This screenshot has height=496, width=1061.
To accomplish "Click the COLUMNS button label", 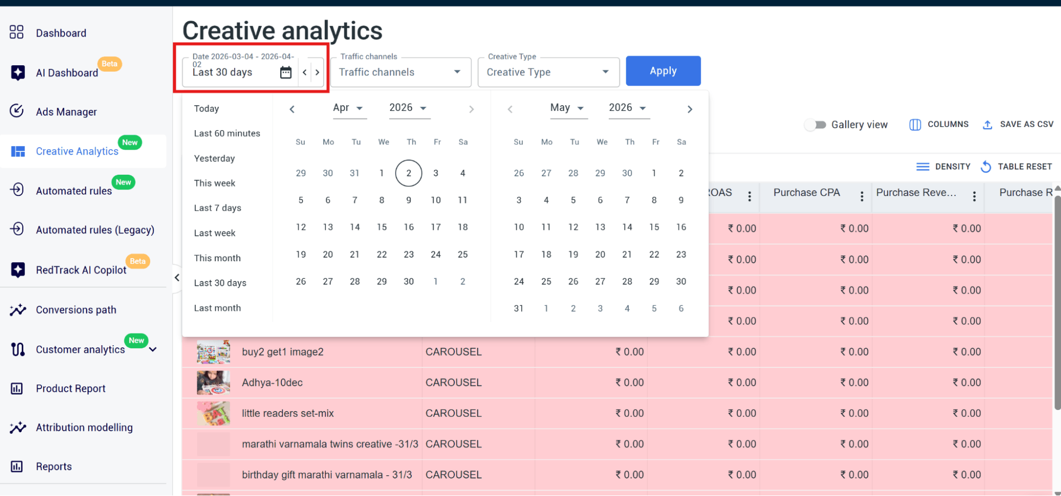I will pyautogui.click(x=948, y=124).
